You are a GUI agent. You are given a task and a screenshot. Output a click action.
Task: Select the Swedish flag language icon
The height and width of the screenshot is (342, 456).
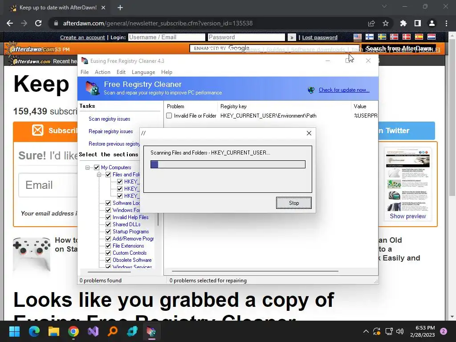pos(382,37)
